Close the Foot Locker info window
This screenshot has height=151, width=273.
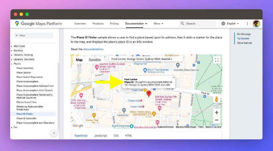click(174, 78)
